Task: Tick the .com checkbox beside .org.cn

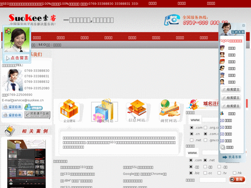Action: click(192, 128)
